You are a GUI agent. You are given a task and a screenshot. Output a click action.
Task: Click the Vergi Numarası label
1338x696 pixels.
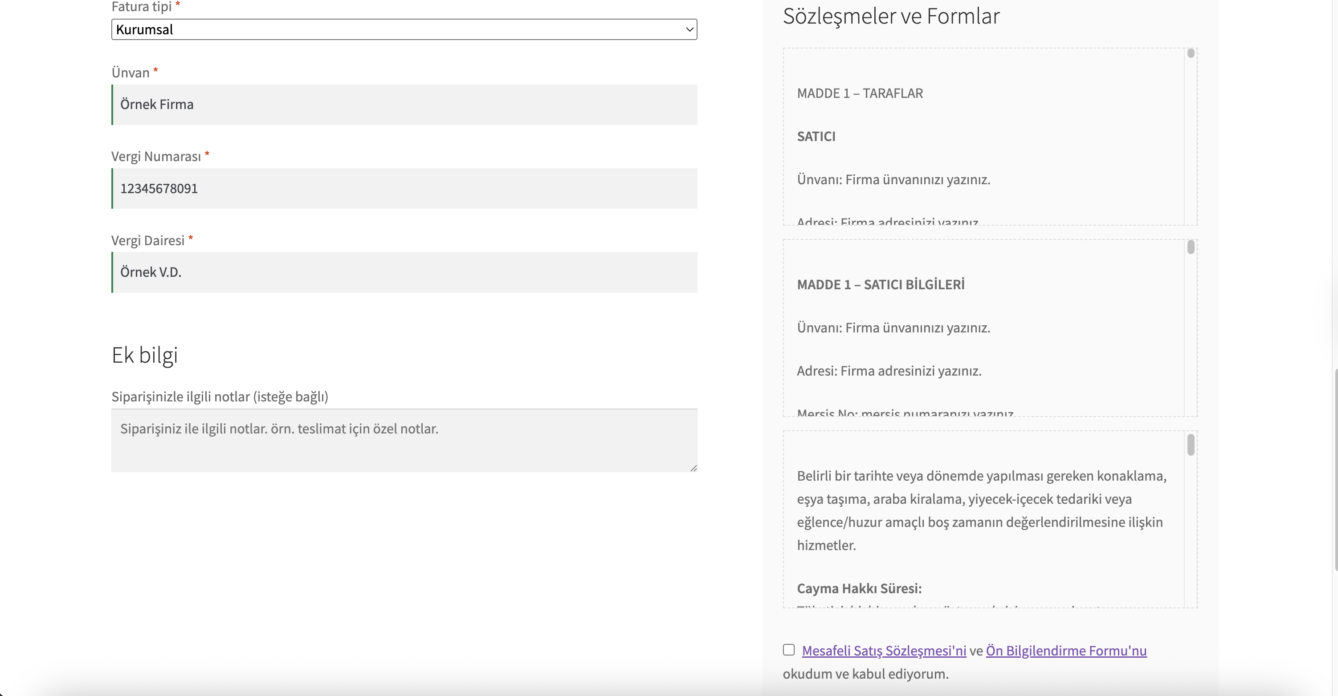(x=156, y=157)
